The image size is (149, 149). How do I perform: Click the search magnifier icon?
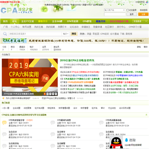click(5, 34)
